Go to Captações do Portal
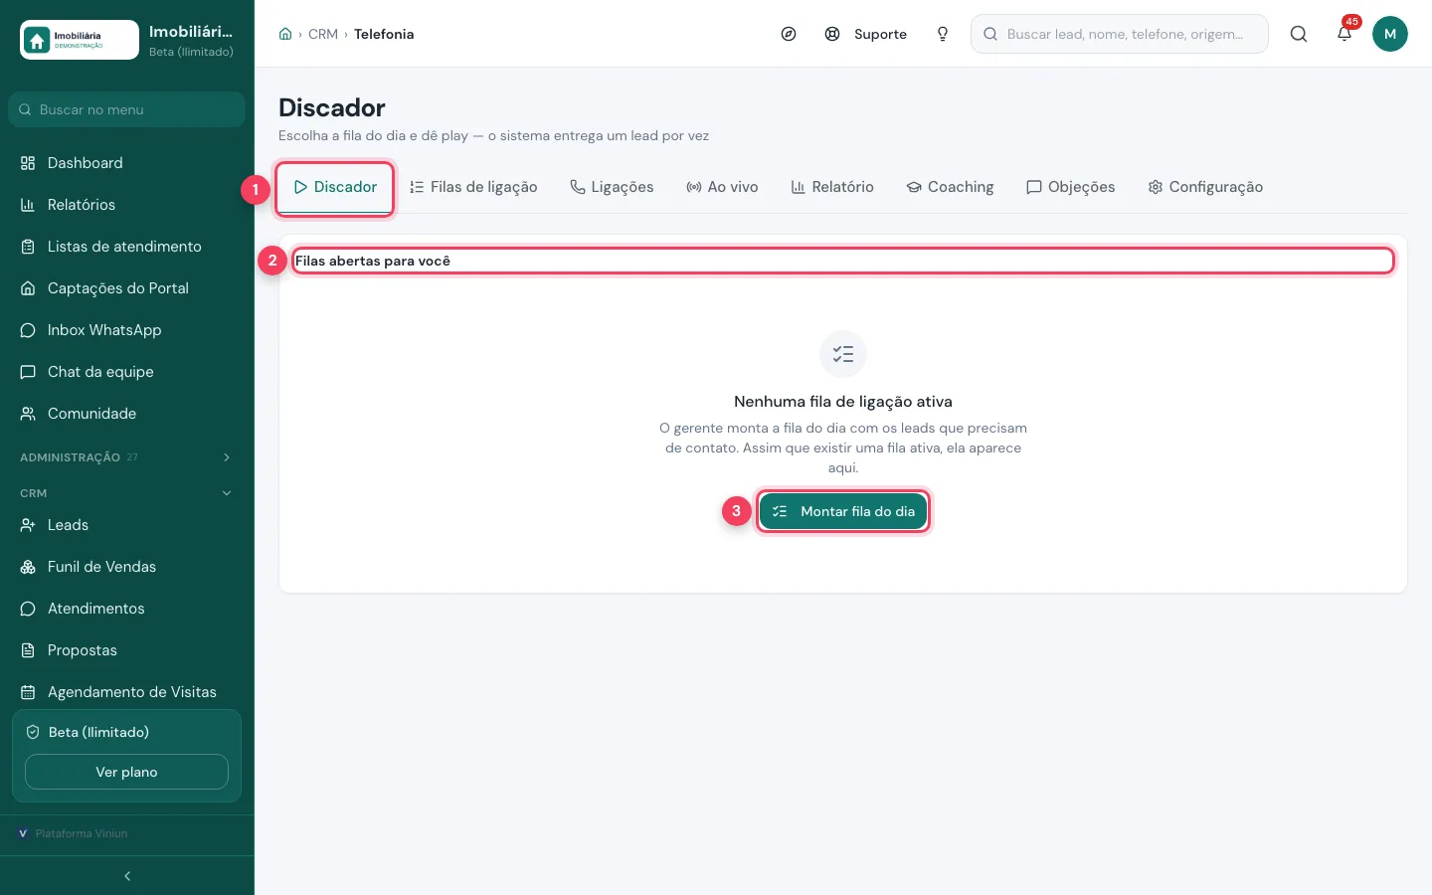 127,288
